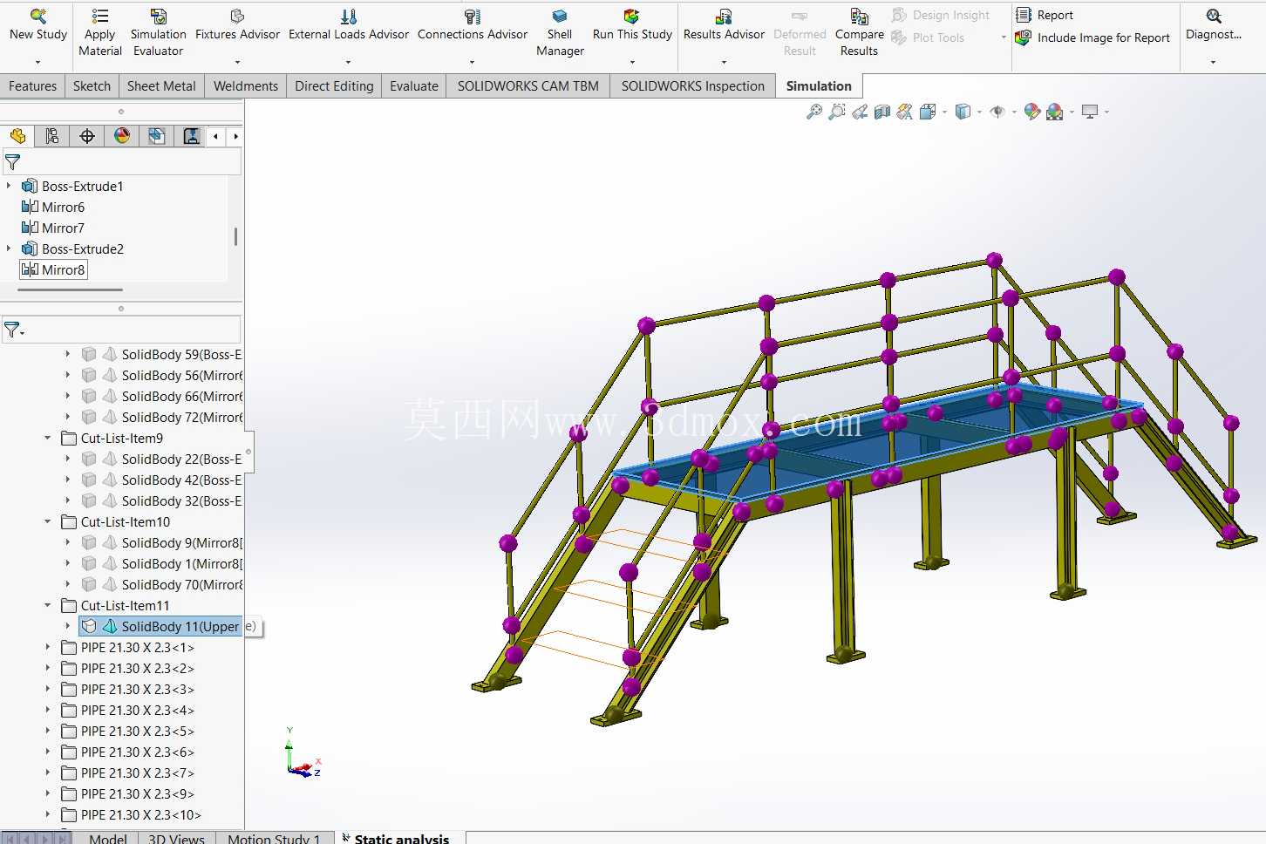Image resolution: width=1266 pixels, height=844 pixels.
Task: Select SolidBody 22(Boss-E tree item
Action: [161, 459]
